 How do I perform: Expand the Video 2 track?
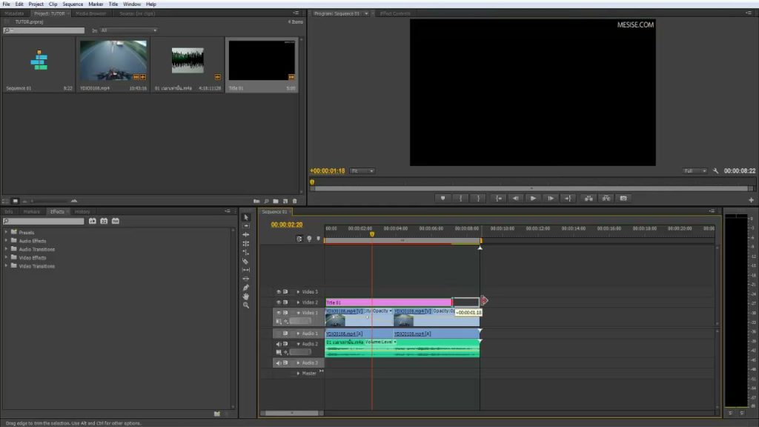coord(298,302)
